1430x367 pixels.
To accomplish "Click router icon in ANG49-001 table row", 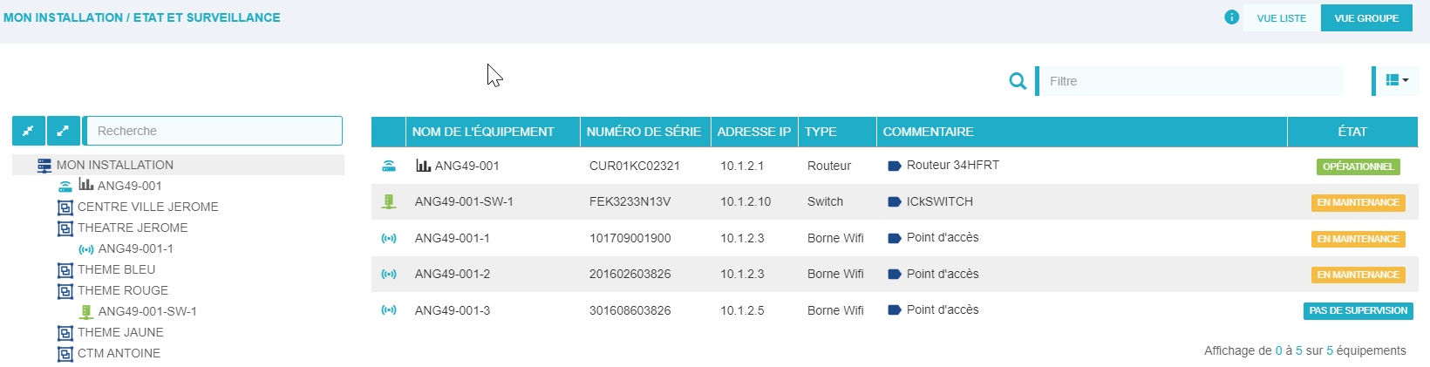I will pyautogui.click(x=389, y=166).
